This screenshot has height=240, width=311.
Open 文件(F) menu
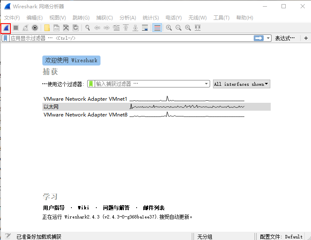coord(12,18)
